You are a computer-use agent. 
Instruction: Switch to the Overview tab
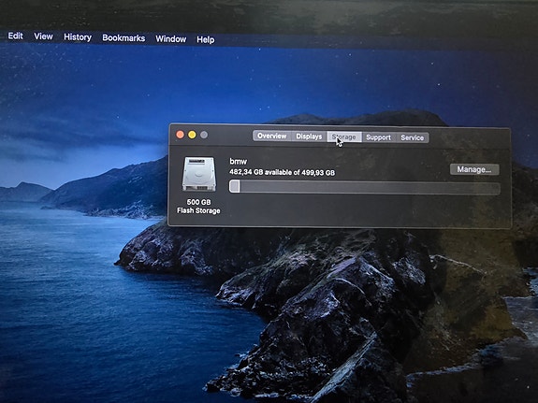click(x=272, y=136)
